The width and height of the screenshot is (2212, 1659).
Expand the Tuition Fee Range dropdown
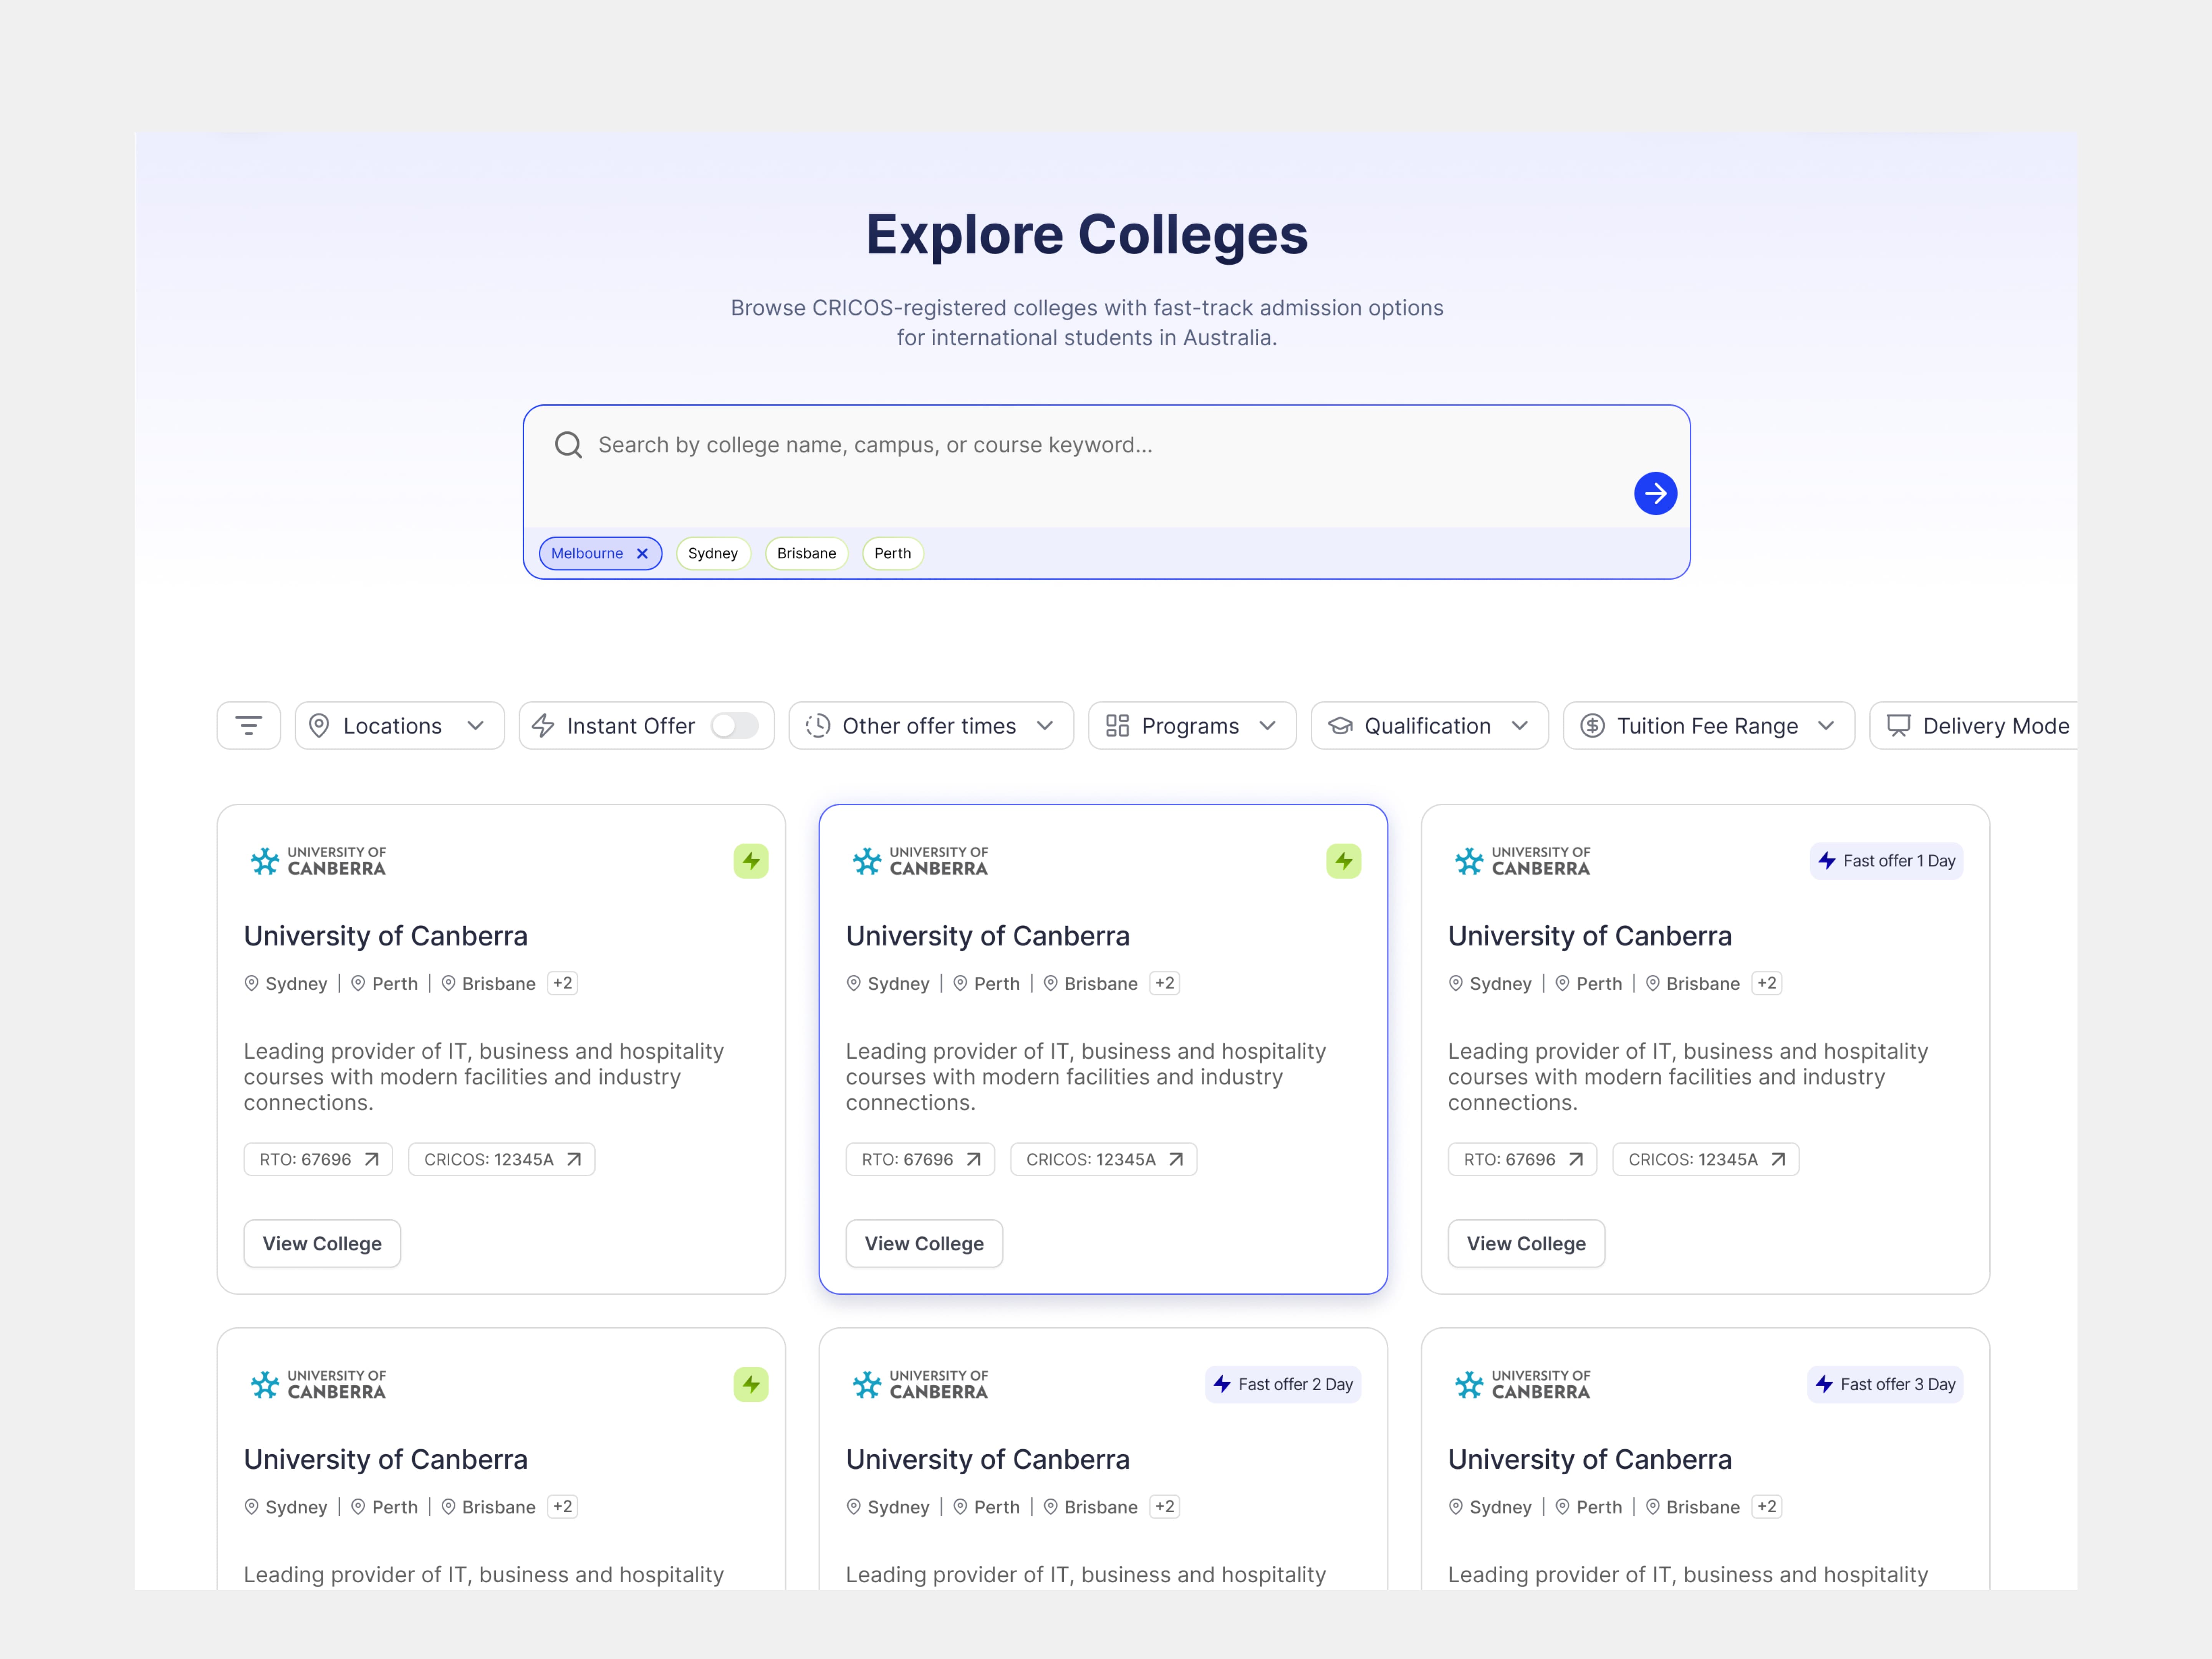tap(1708, 726)
